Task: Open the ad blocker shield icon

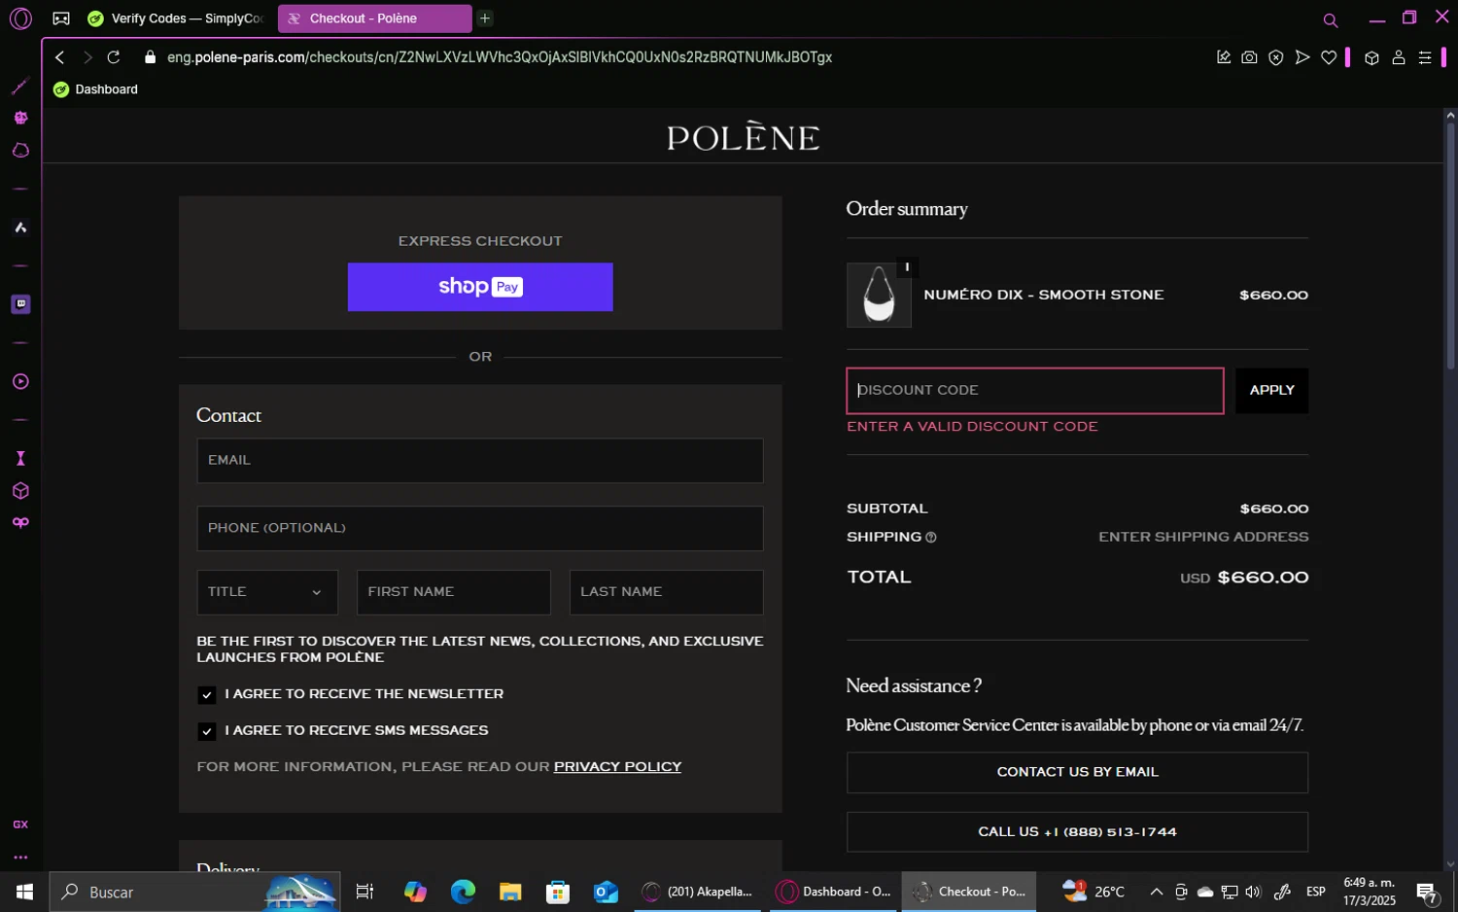Action: pyautogui.click(x=1276, y=57)
